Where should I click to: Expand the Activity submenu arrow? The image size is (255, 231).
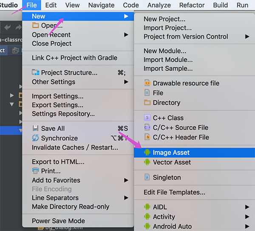click(x=247, y=217)
